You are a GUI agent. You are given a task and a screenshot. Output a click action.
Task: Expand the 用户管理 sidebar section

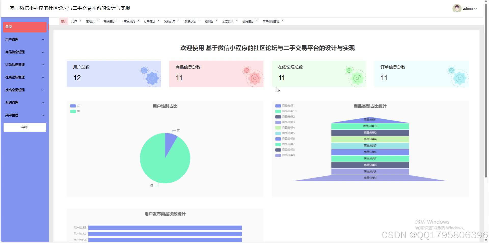(x=25, y=39)
